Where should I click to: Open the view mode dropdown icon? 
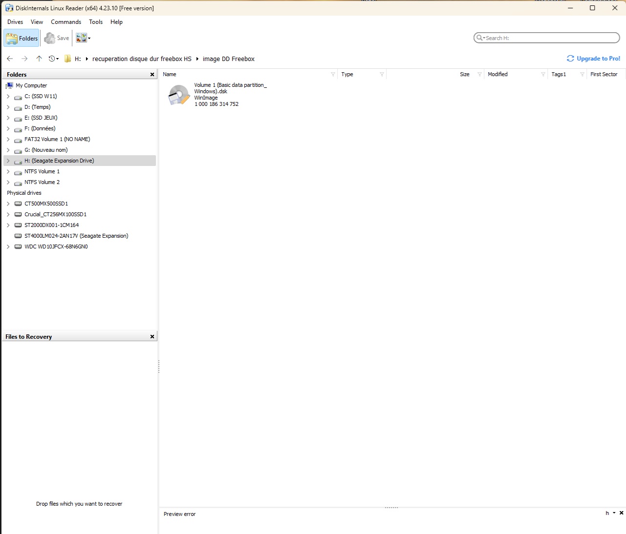83,38
